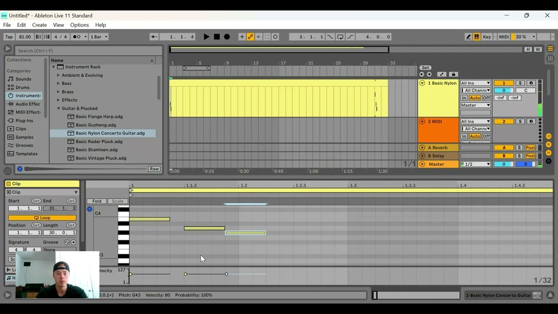This screenshot has width=558, height=314.
Task: Toggle Draw Mode pencil icon
Action: (469, 37)
